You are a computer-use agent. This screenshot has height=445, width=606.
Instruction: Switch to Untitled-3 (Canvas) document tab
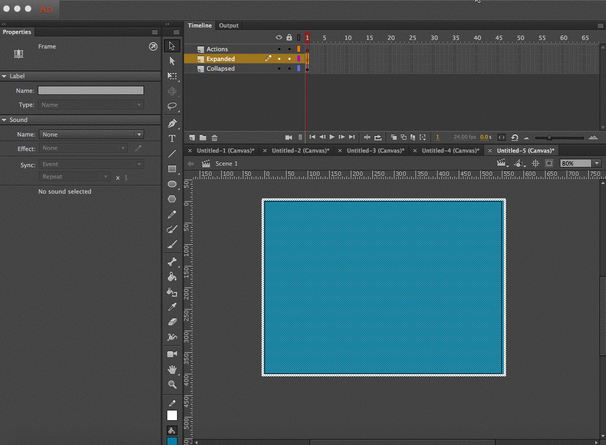(x=375, y=150)
